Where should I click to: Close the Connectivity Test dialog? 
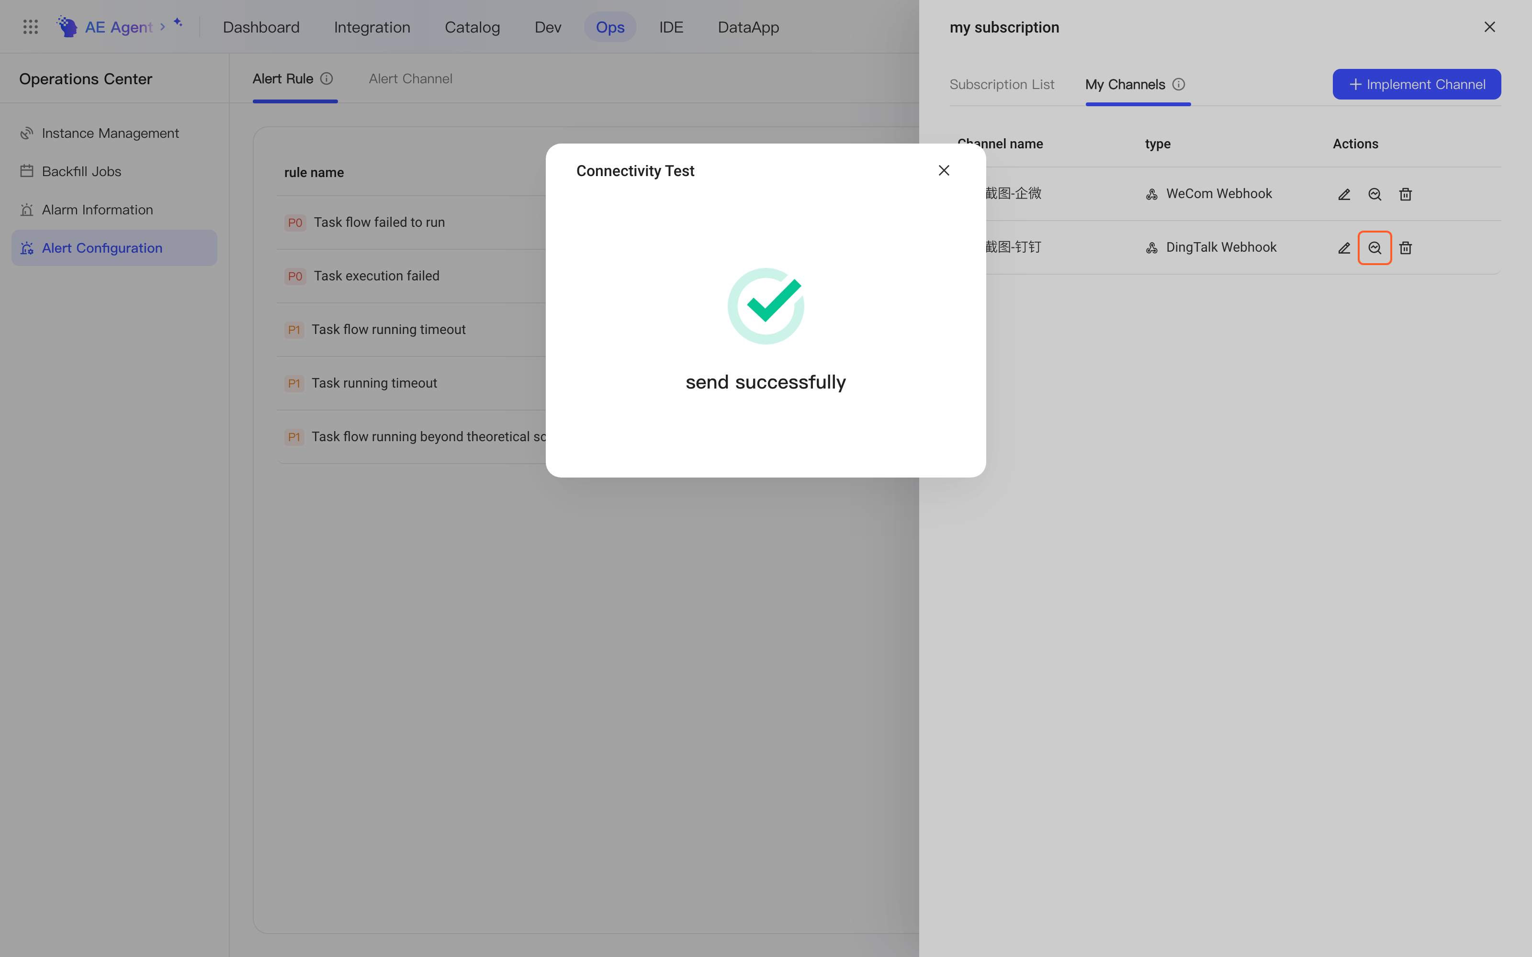coord(943,170)
